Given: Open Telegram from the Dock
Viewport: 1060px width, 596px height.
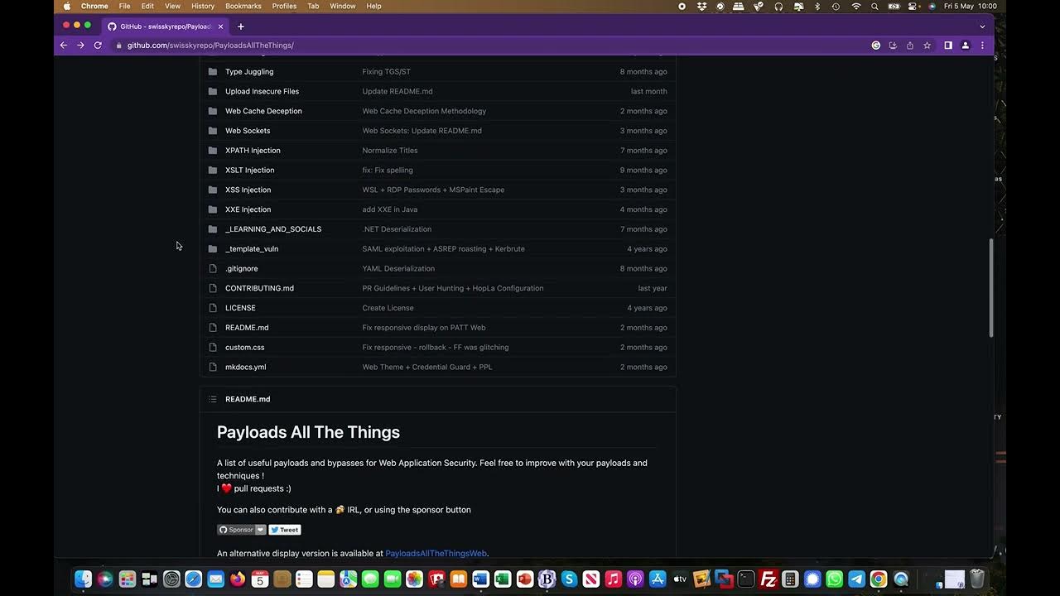Looking at the screenshot, I should pyautogui.click(x=857, y=579).
